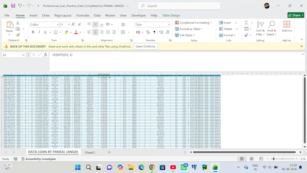Open Find & Select magnifier
This screenshot has height=173, width=307.
click(272, 28)
